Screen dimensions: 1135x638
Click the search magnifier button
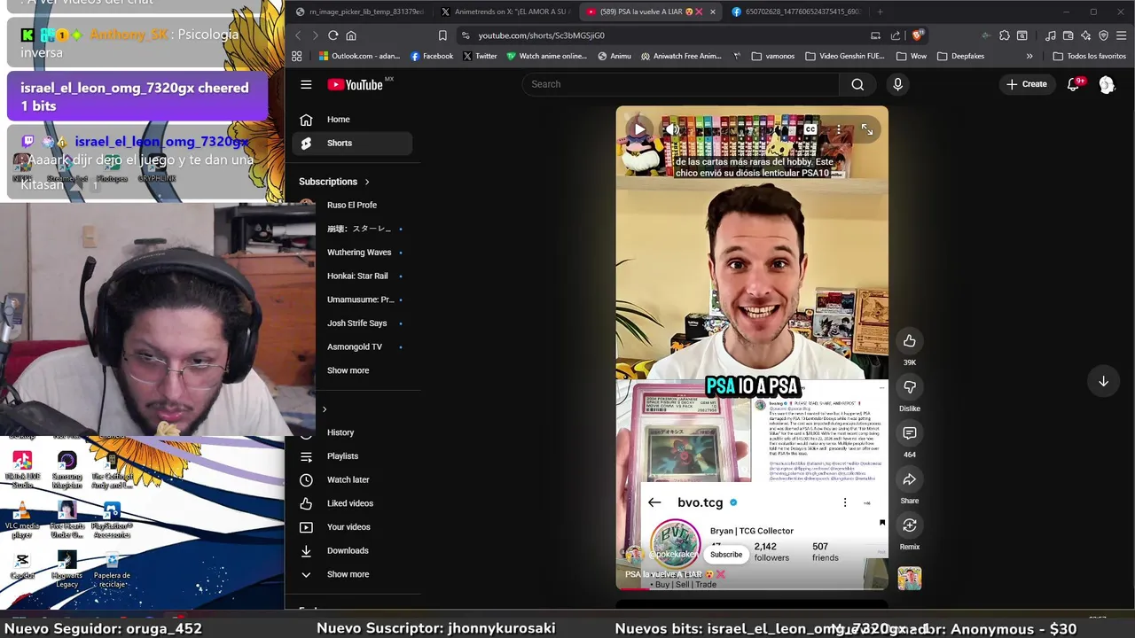click(x=857, y=84)
